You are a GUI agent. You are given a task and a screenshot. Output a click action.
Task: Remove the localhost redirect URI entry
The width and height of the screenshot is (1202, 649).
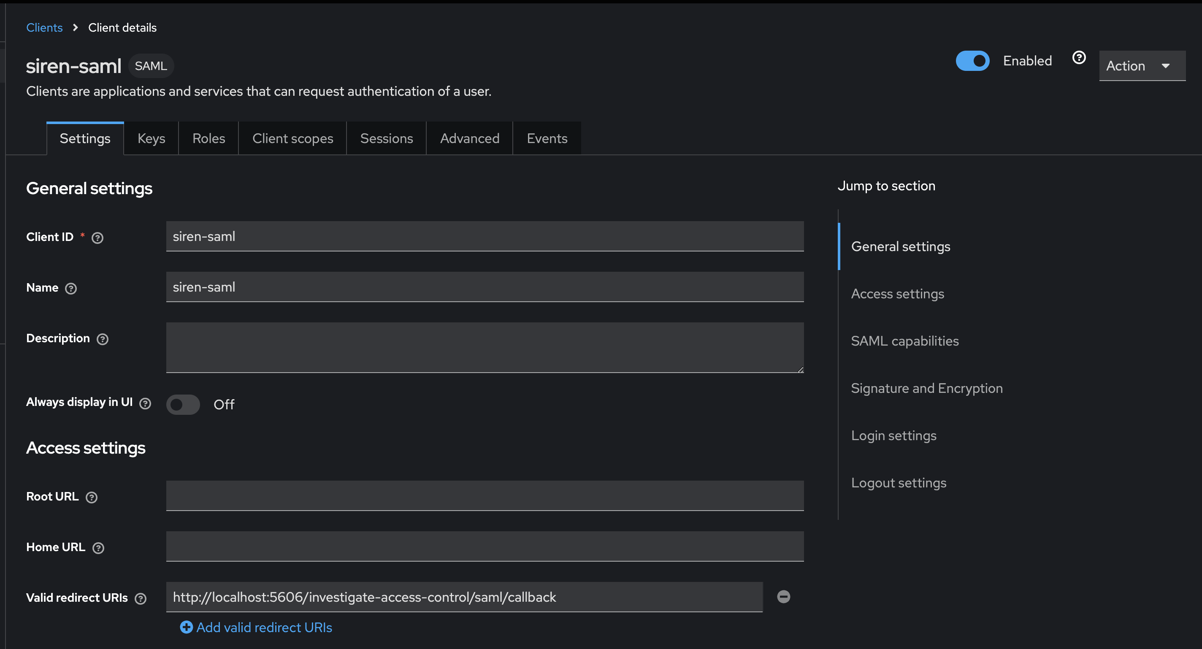[783, 596]
